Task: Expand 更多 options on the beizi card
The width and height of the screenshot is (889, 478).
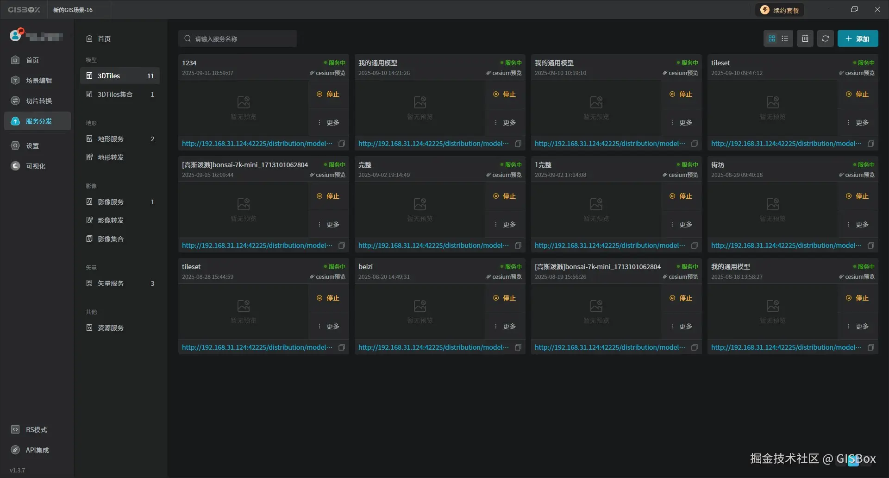Action: click(x=505, y=327)
